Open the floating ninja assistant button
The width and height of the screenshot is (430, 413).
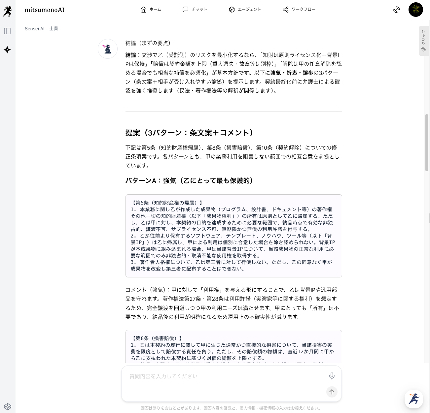point(413,399)
